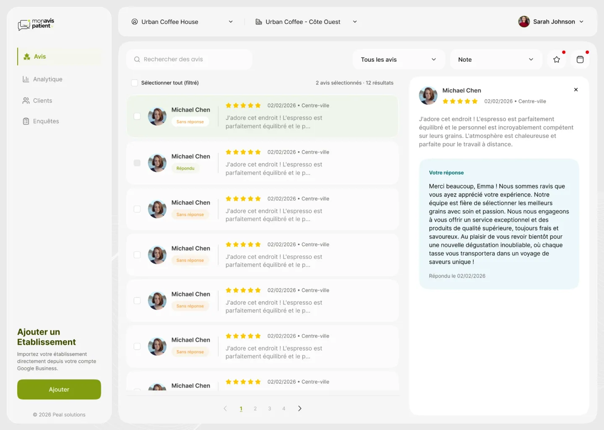Open the Avis menu item

(59, 56)
